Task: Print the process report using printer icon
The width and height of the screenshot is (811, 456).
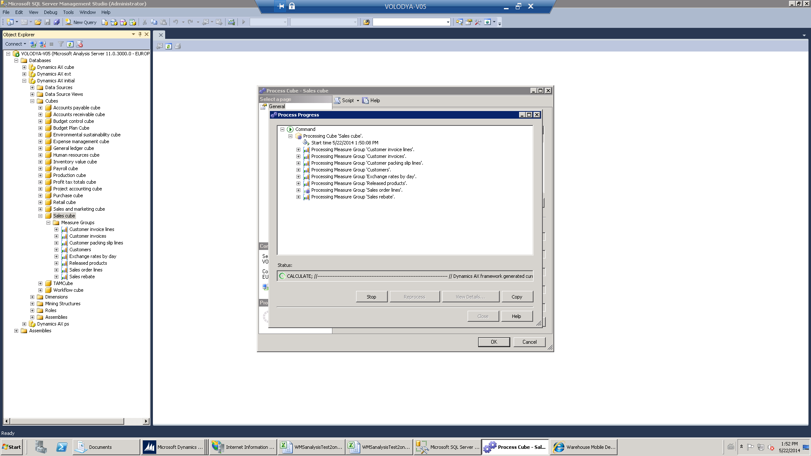Action: click(x=178, y=46)
